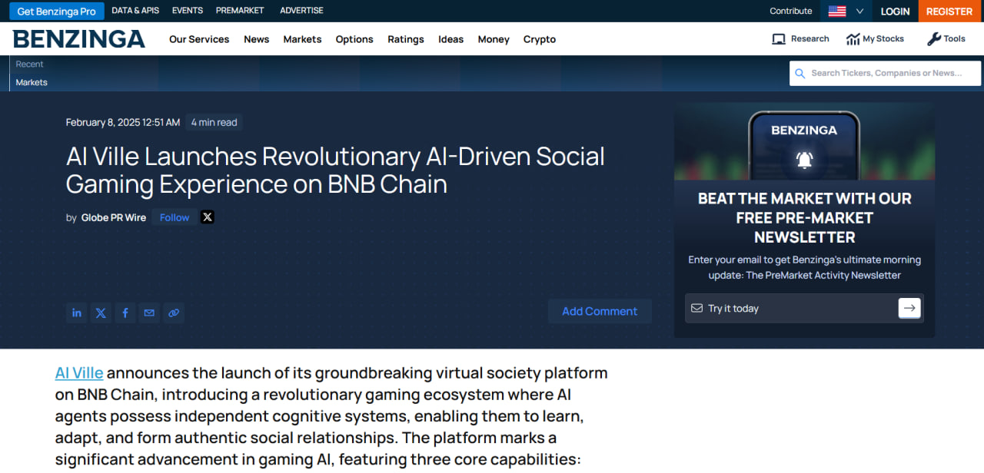984x473 pixels.
Task: Select the Recent tab
Action: point(30,64)
